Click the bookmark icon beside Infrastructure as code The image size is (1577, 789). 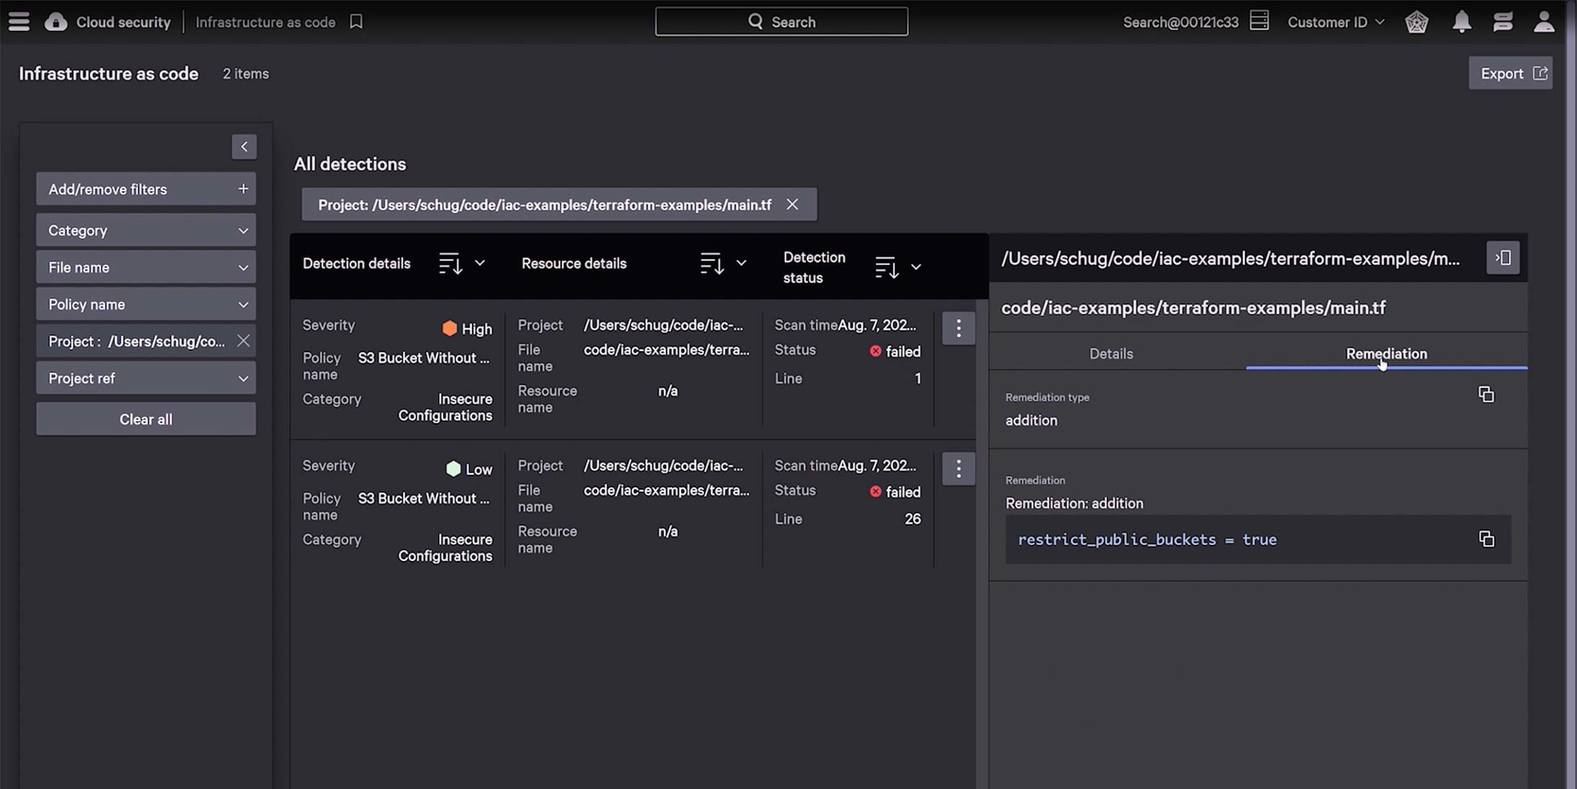click(x=356, y=21)
